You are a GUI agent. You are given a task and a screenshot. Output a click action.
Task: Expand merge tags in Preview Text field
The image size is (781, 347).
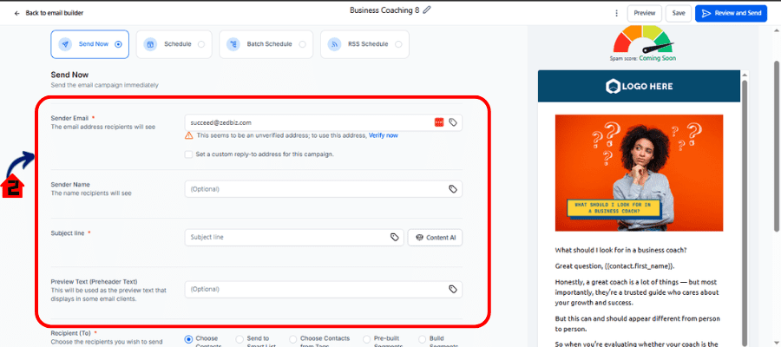pyautogui.click(x=452, y=289)
